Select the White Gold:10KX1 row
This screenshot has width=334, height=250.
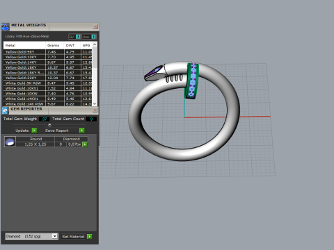pos(48,88)
